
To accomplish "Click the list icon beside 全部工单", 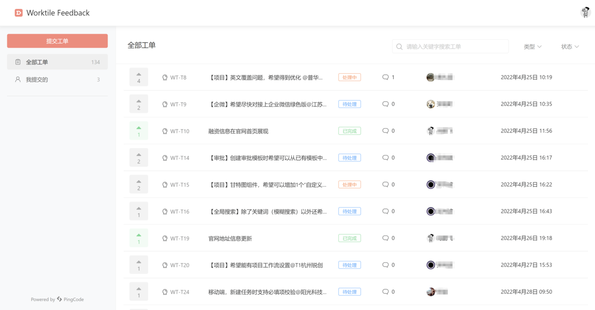I will [x=17, y=61].
